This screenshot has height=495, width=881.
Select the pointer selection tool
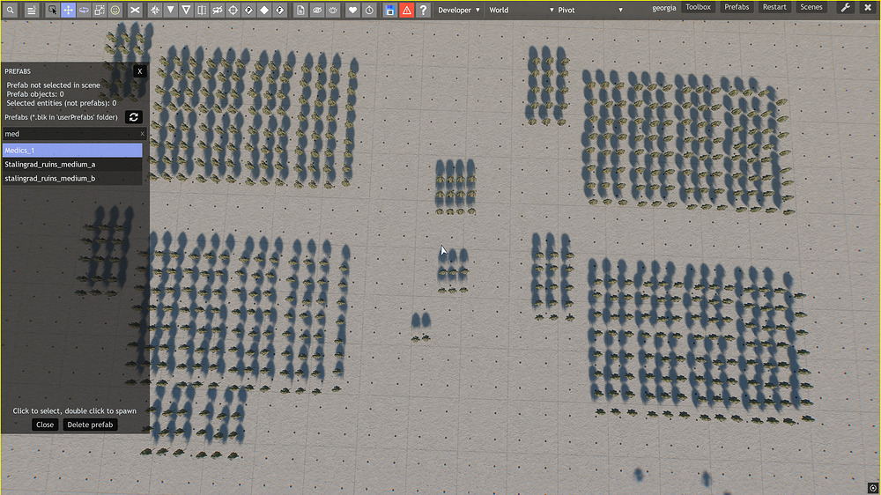coord(52,10)
